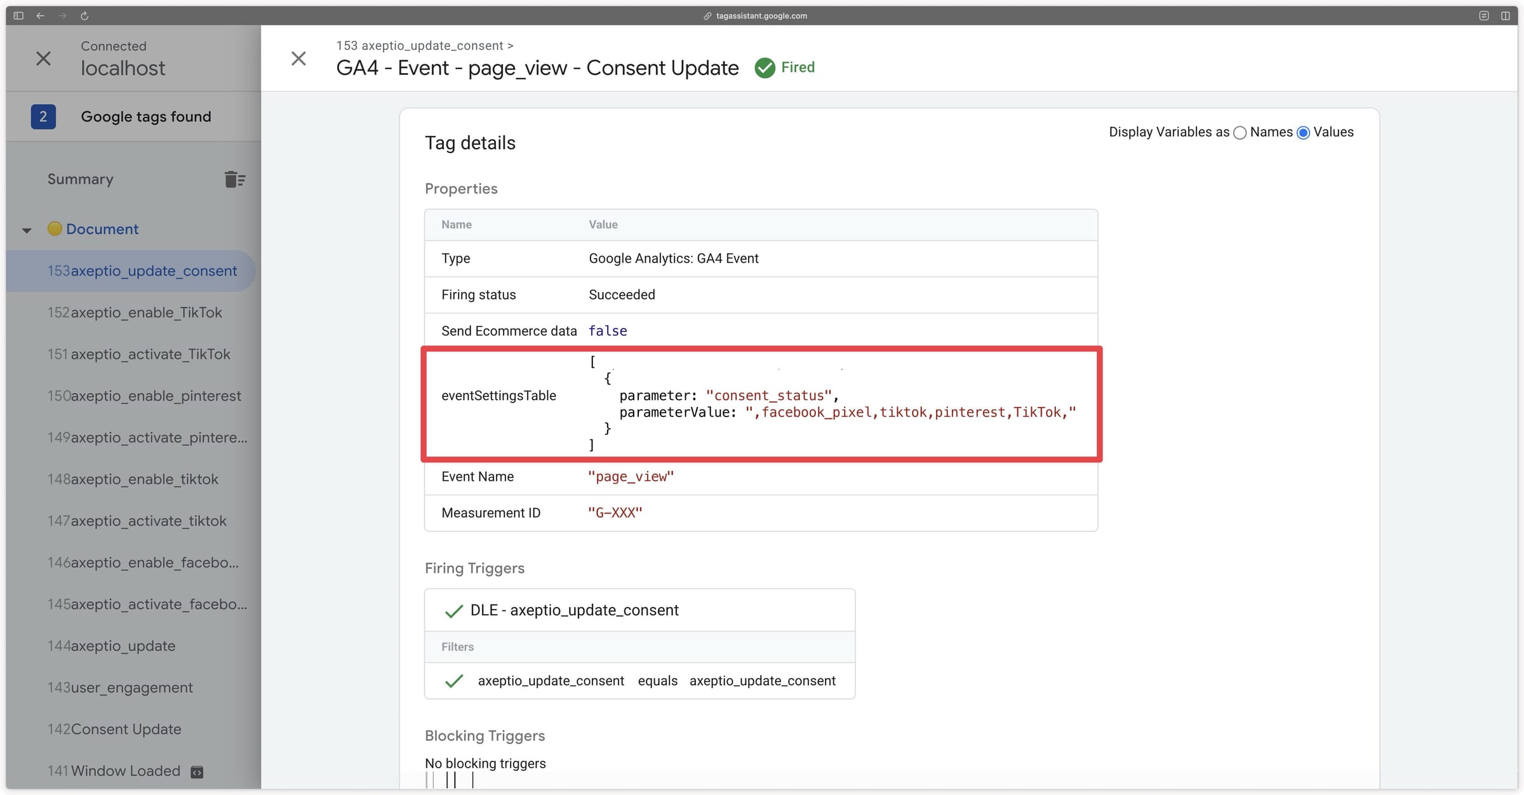Select the Names radio button
This screenshot has height=795, width=1524.
[1240, 133]
